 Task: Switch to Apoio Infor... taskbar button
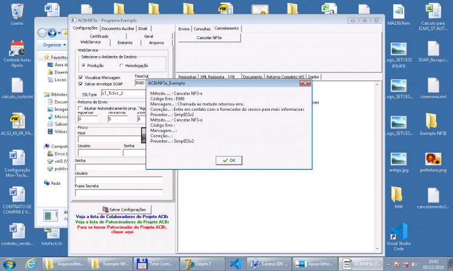click(315, 264)
